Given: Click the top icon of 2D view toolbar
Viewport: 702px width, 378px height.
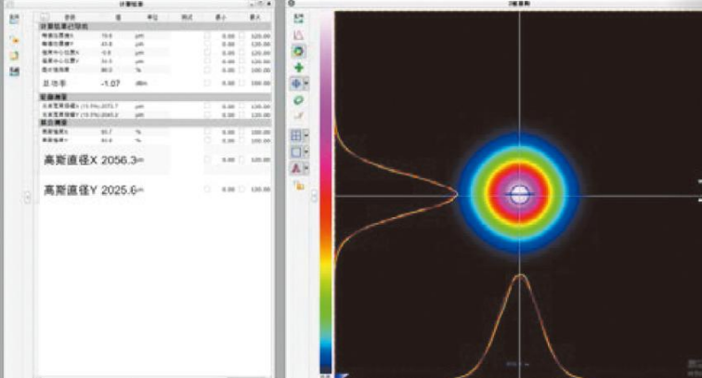Looking at the screenshot, I should coord(298,20).
